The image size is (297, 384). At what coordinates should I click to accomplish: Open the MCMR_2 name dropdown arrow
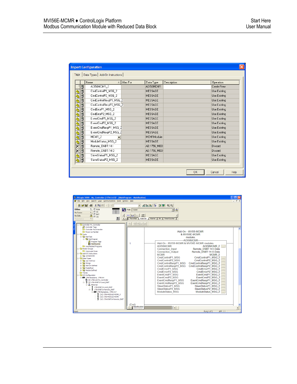click(119, 137)
